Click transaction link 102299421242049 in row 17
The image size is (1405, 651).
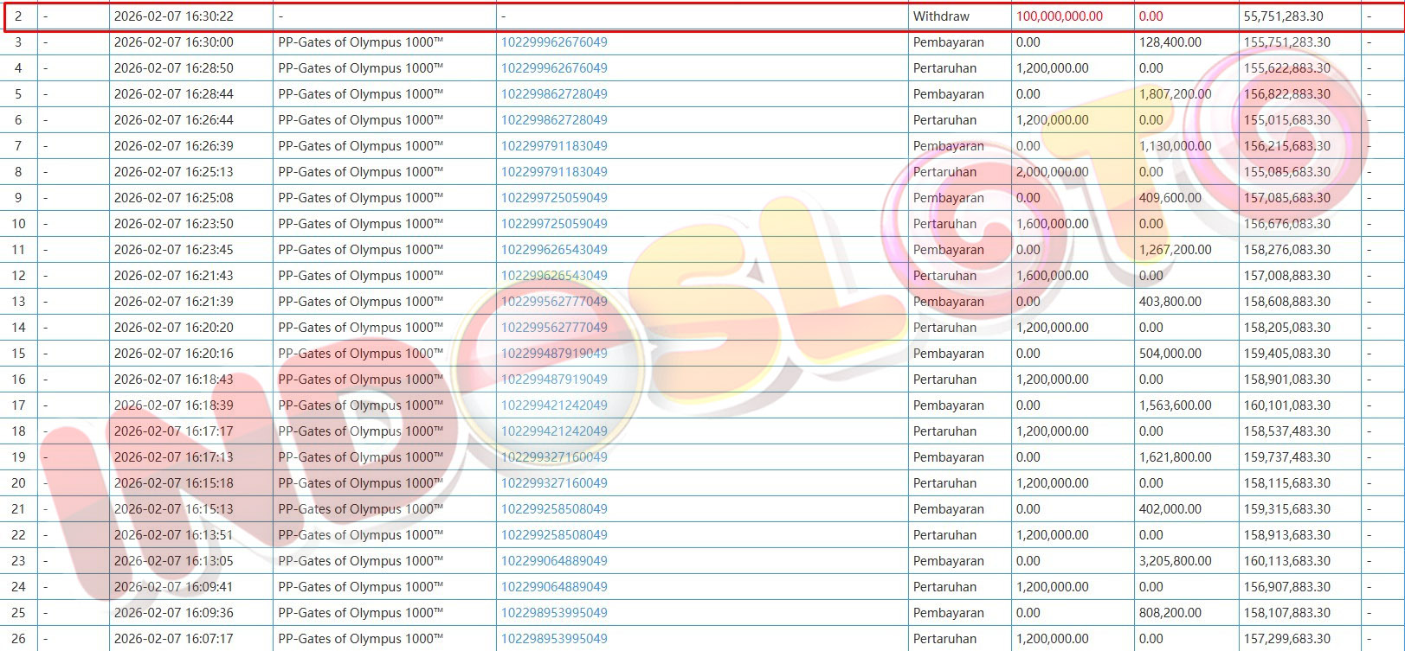click(x=554, y=405)
